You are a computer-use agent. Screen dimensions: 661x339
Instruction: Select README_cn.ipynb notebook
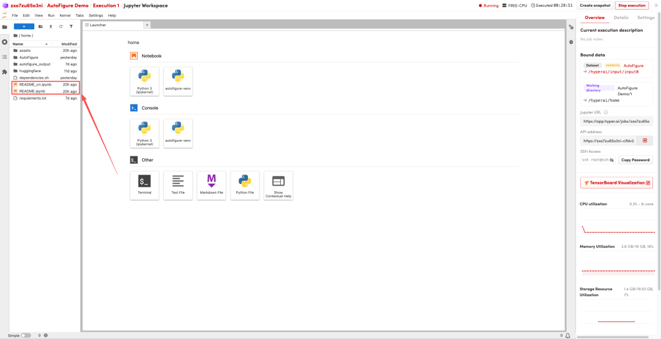coord(45,84)
